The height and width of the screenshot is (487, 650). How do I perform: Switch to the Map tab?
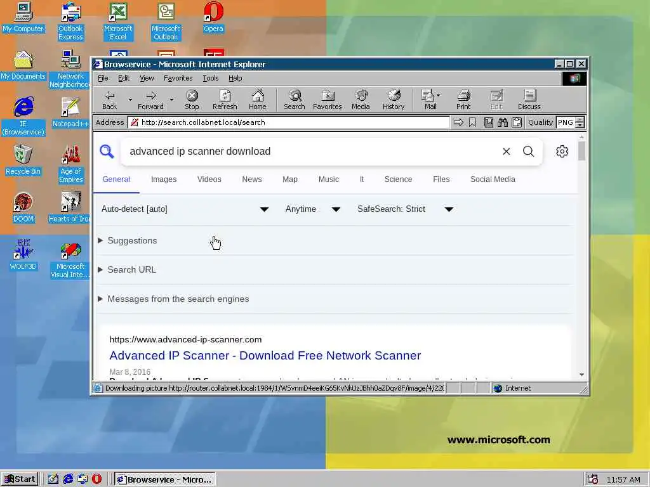[289, 179]
